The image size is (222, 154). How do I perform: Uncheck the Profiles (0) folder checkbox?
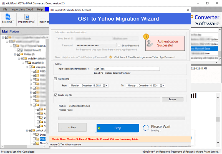click(18, 54)
